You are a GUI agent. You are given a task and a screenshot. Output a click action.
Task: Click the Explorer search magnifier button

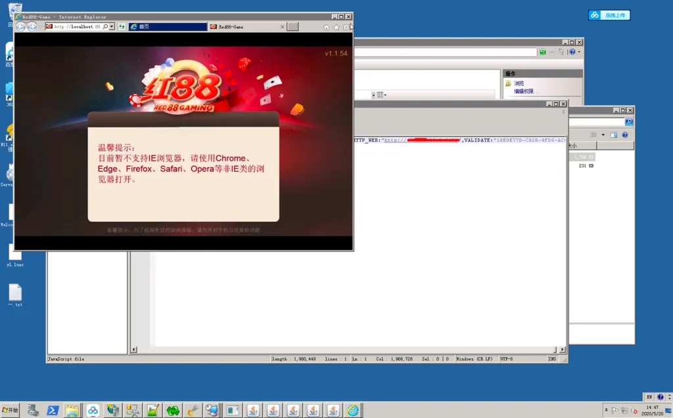pos(629,122)
